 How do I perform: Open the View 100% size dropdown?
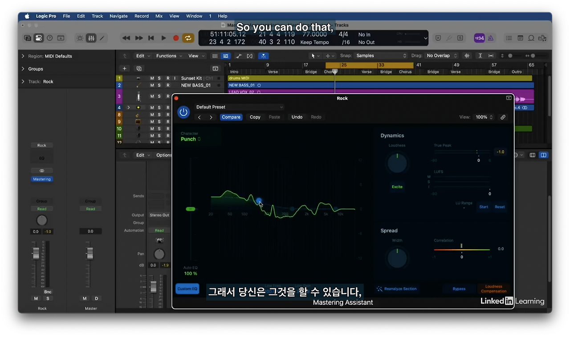tap(484, 117)
